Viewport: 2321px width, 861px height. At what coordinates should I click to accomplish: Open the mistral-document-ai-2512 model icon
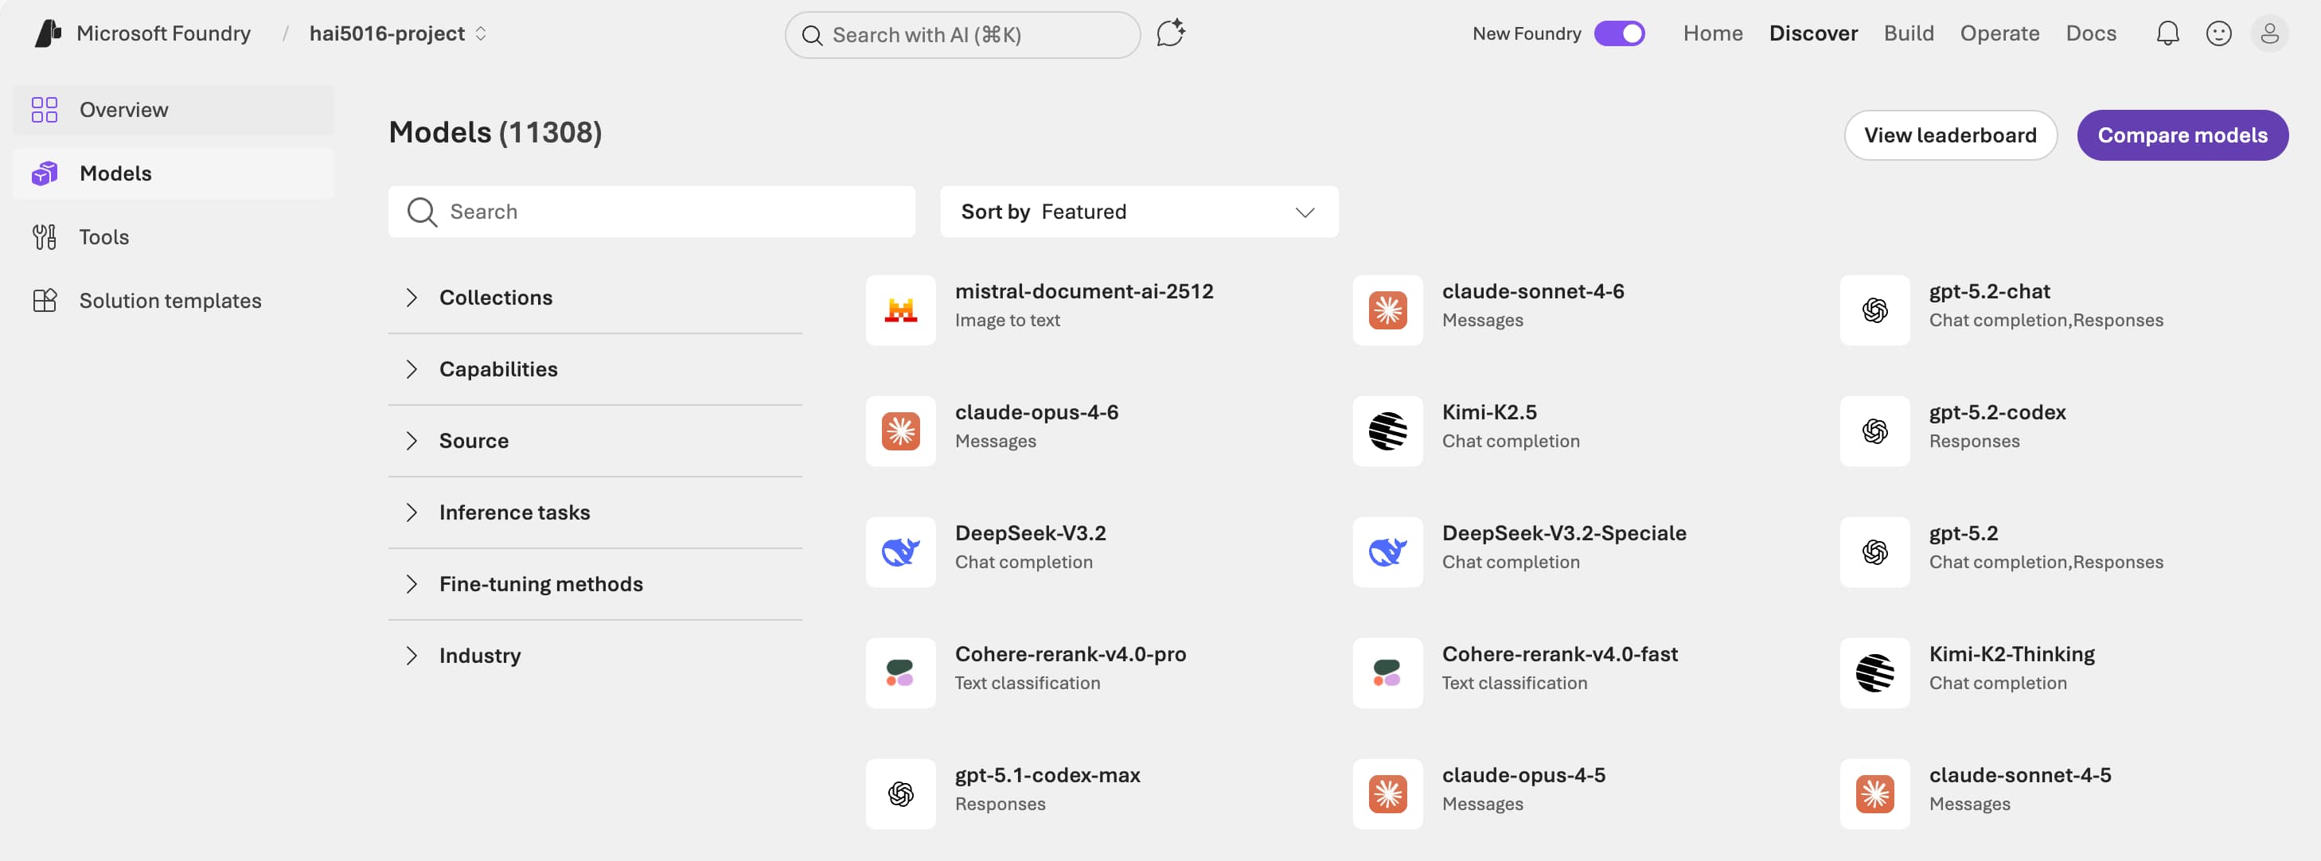pyautogui.click(x=900, y=310)
